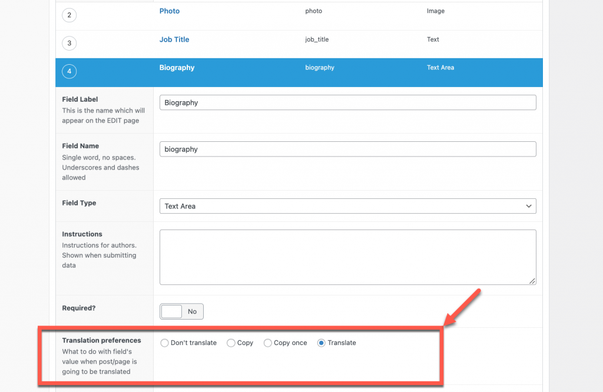Image resolution: width=603 pixels, height=392 pixels.
Task: Click the 'Required?' label
Action: (x=79, y=308)
